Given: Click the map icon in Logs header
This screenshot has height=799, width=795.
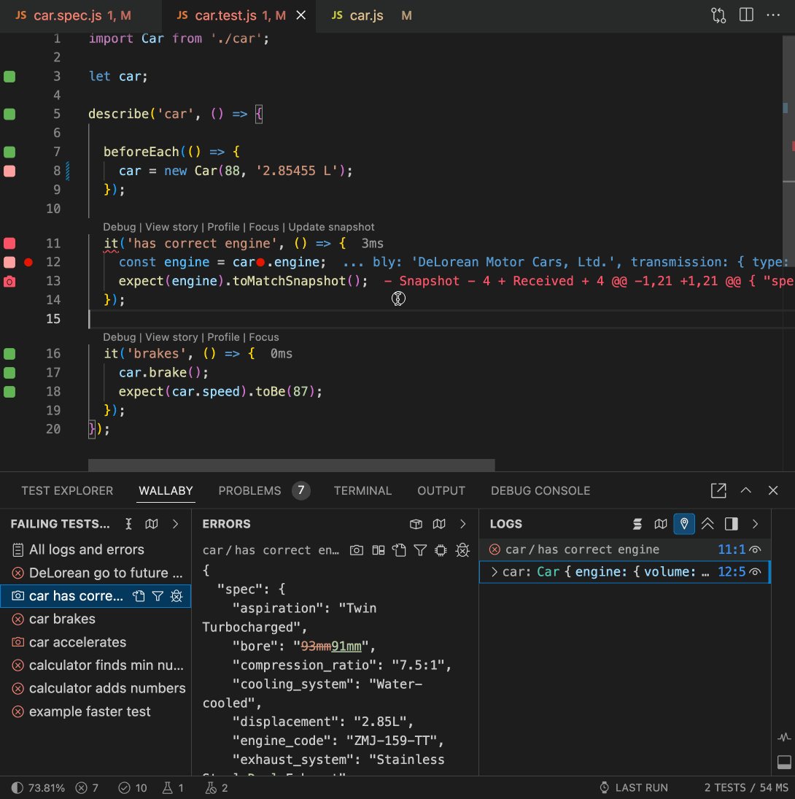Looking at the screenshot, I should [661, 524].
